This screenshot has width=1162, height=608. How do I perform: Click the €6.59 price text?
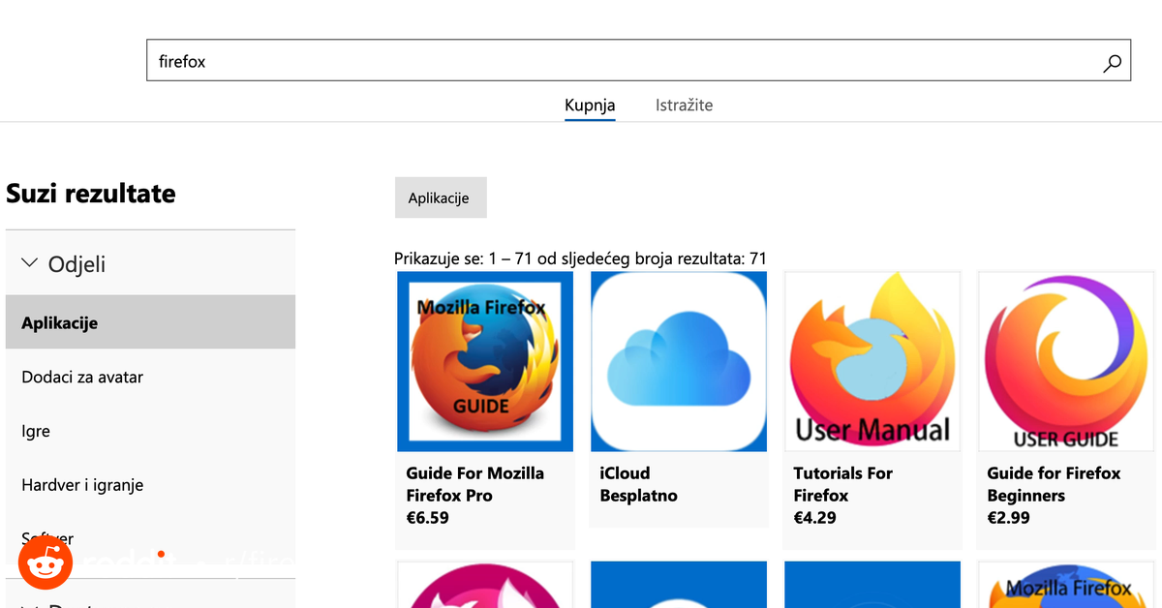point(427,518)
